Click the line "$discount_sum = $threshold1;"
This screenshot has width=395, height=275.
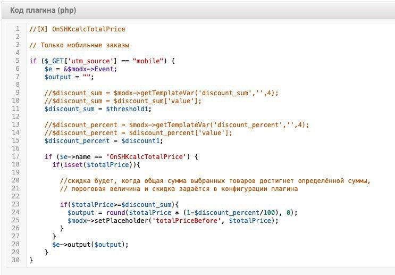(x=98, y=109)
